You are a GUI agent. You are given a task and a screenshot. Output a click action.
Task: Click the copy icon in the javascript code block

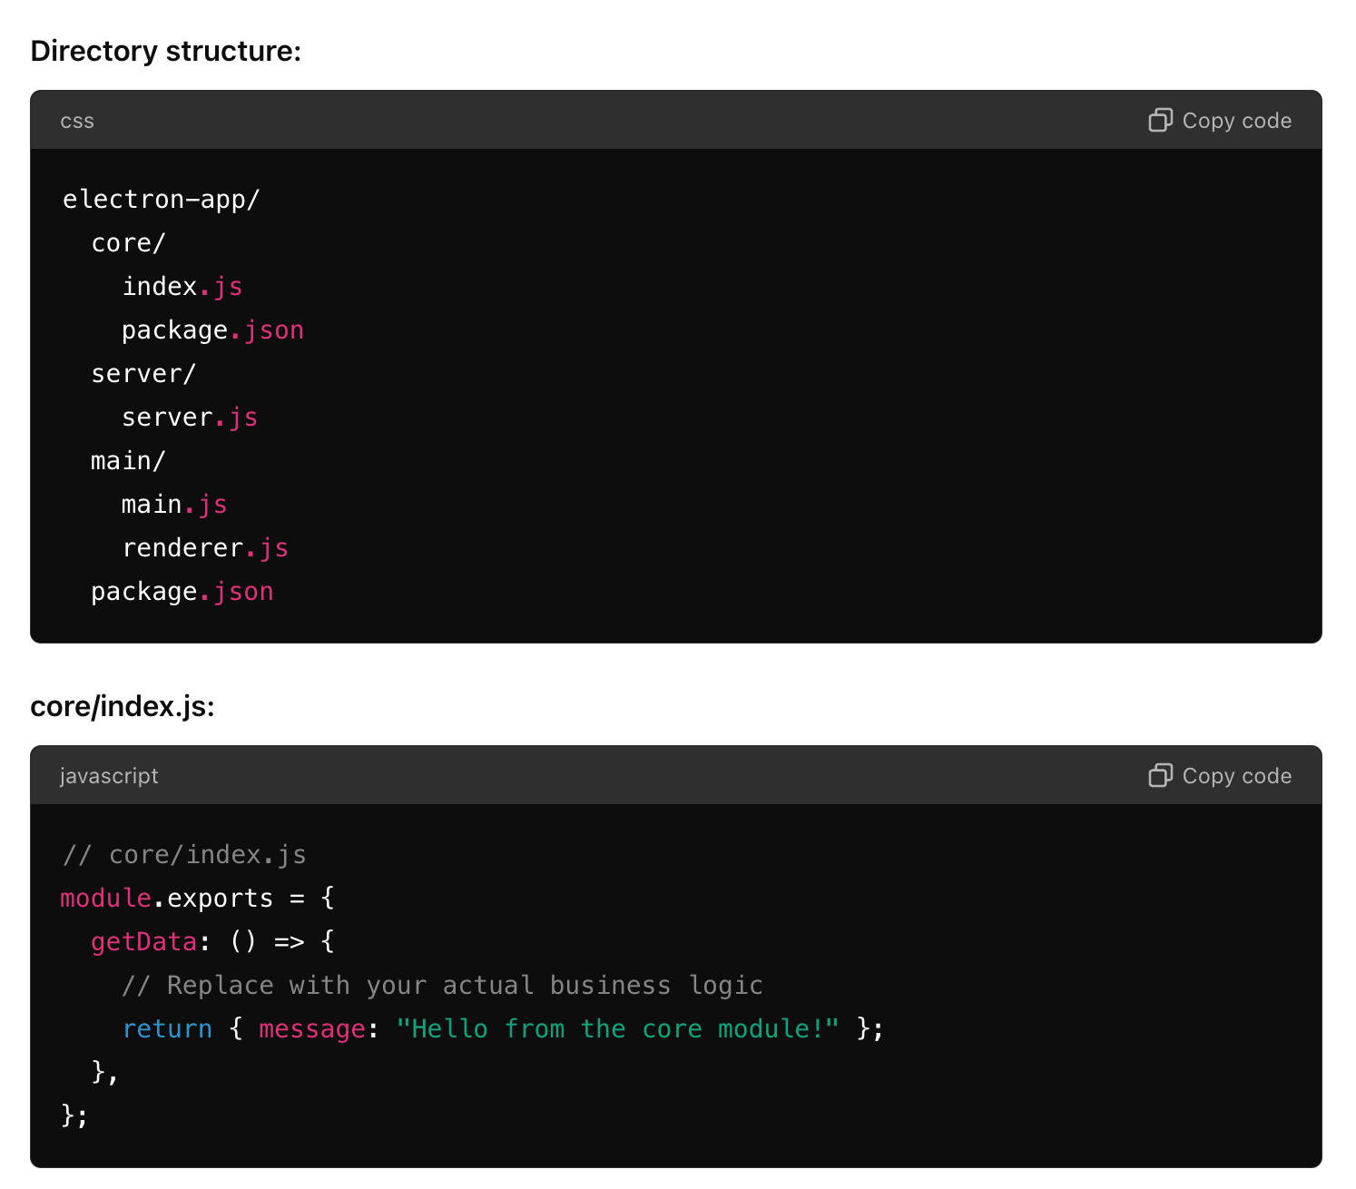[1161, 775]
